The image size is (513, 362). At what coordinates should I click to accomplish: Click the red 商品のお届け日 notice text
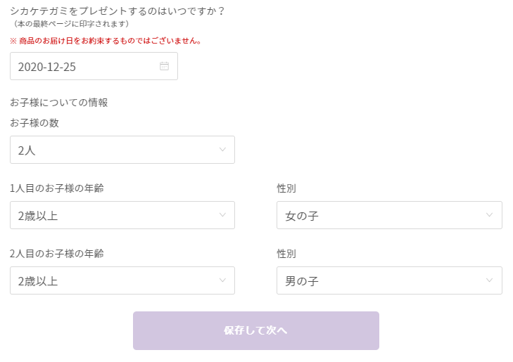click(x=106, y=41)
